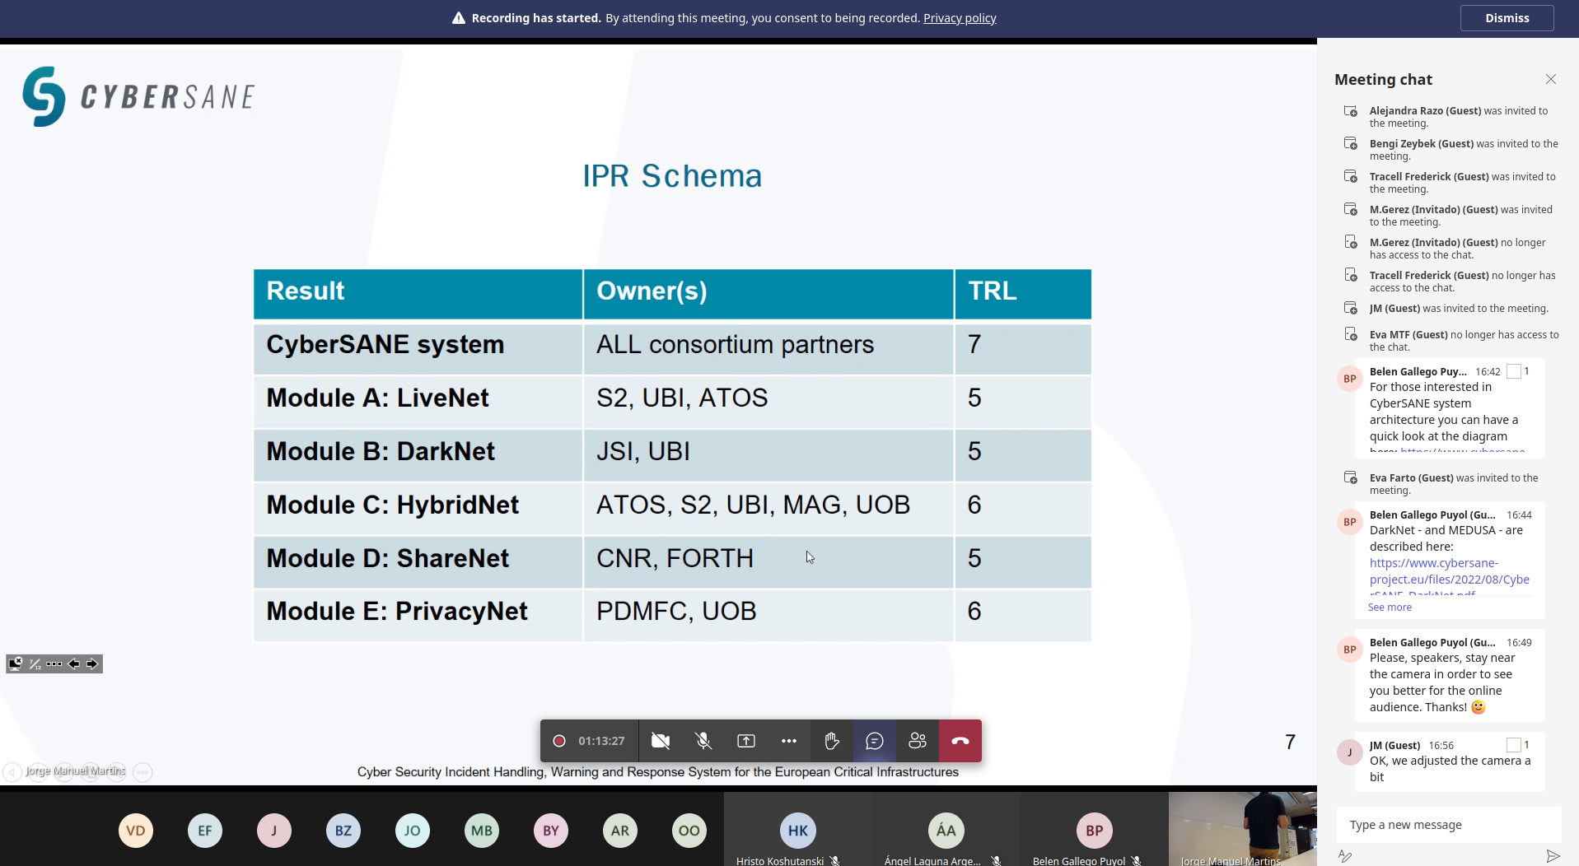1579x866 pixels.
Task: Select participant avatar JO
Action: click(413, 831)
